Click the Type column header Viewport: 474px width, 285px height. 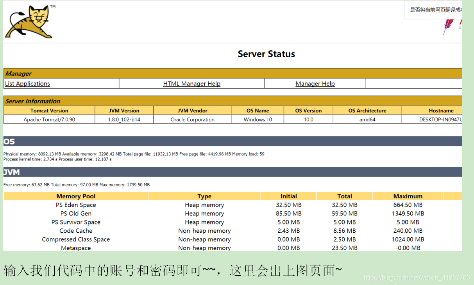click(204, 196)
